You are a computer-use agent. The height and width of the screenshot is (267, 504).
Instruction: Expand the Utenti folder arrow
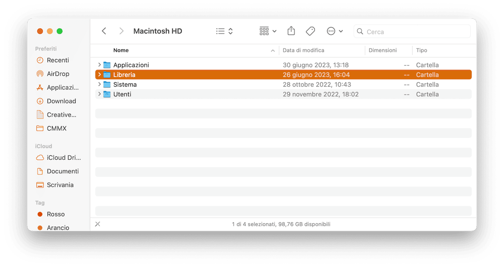coord(99,94)
